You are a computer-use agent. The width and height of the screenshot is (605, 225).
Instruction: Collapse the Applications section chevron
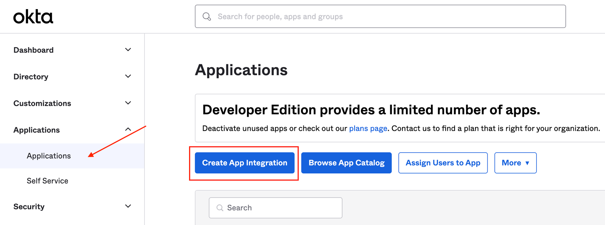[x=128, y=130]
